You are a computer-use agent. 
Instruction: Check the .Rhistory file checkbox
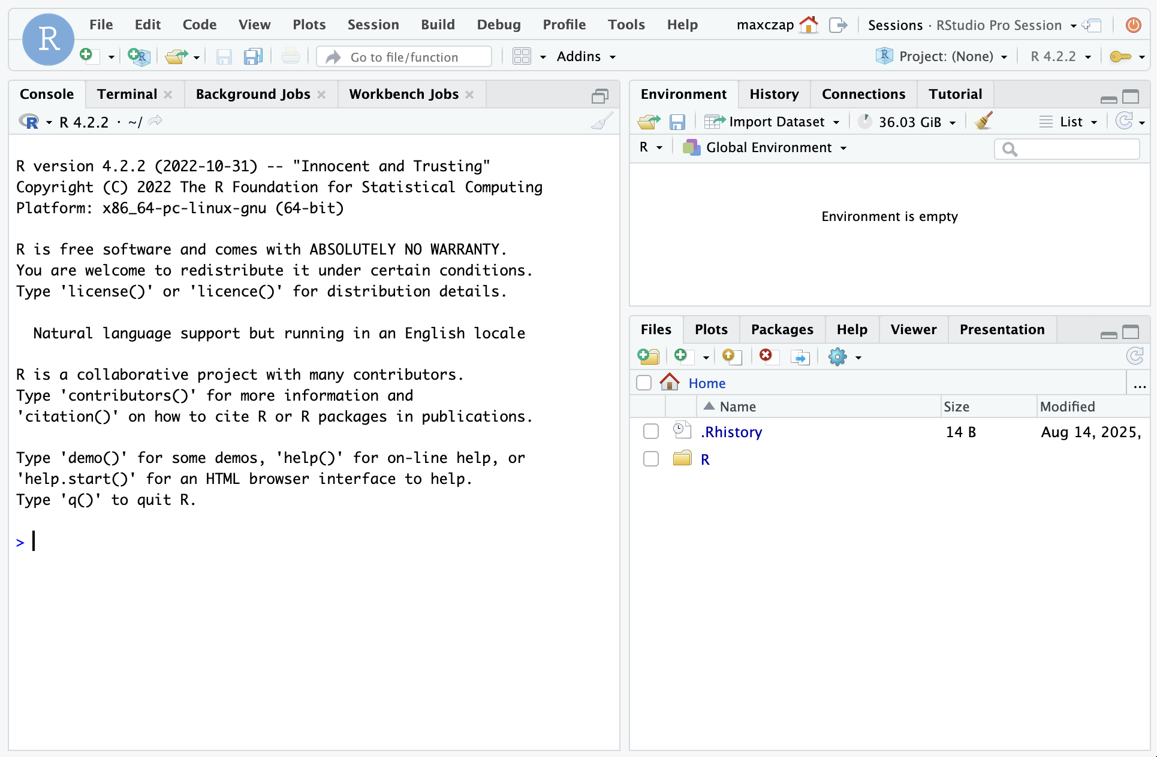(x=650, y=432)
